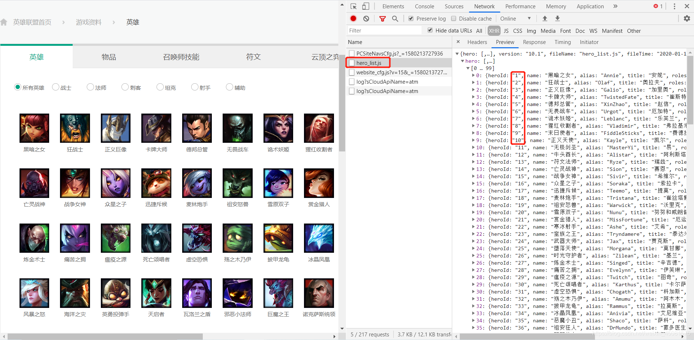Screen dimensions: 694x340
Task: Filter requests by Img type
Action: click(x=531, y=31)
